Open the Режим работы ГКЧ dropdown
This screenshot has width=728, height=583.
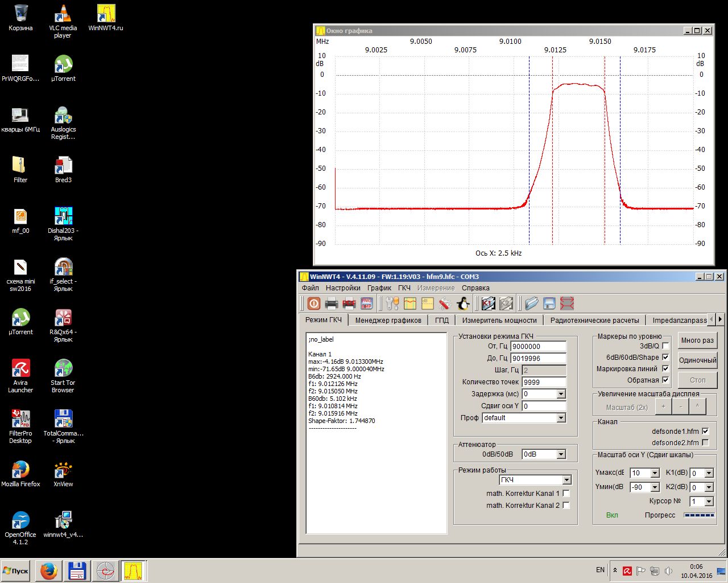[566, 480]
